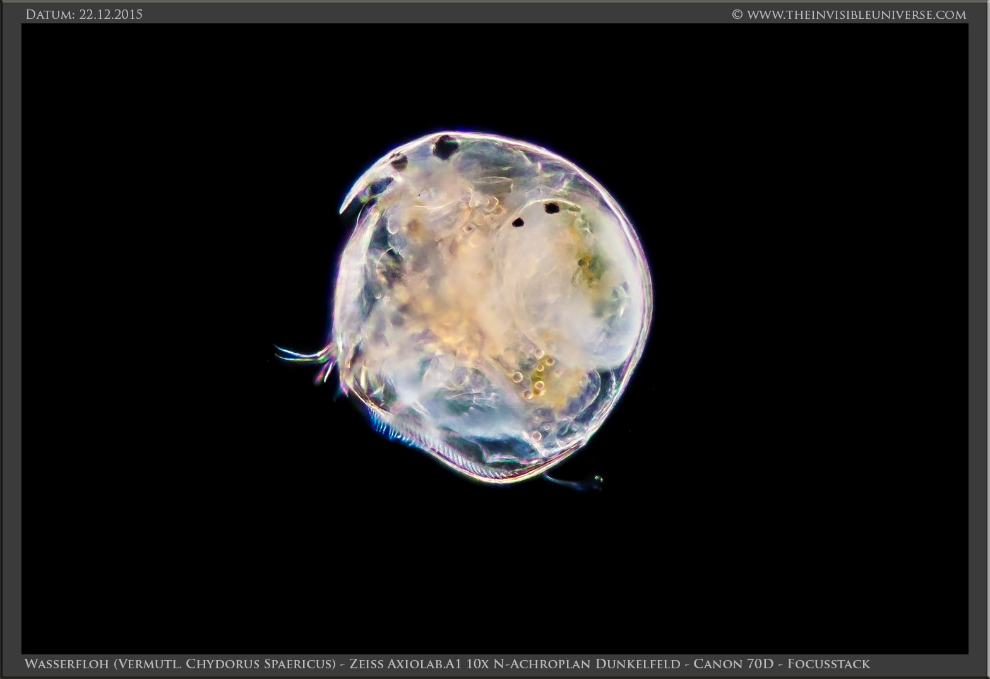This screenshot has height=679, width=990.
Task: Select the date 22.12.2015 text
Action: [x=111, y=15]
